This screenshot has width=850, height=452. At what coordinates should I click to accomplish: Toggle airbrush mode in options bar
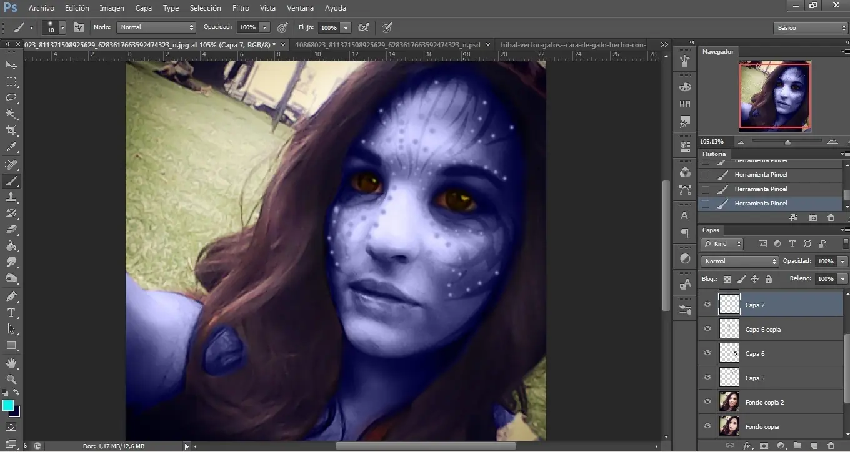[x=364, y=27]
